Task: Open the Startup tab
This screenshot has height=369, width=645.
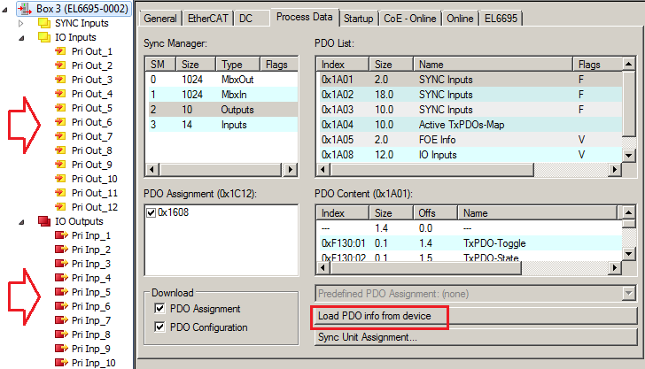Action: pos(358,19)
